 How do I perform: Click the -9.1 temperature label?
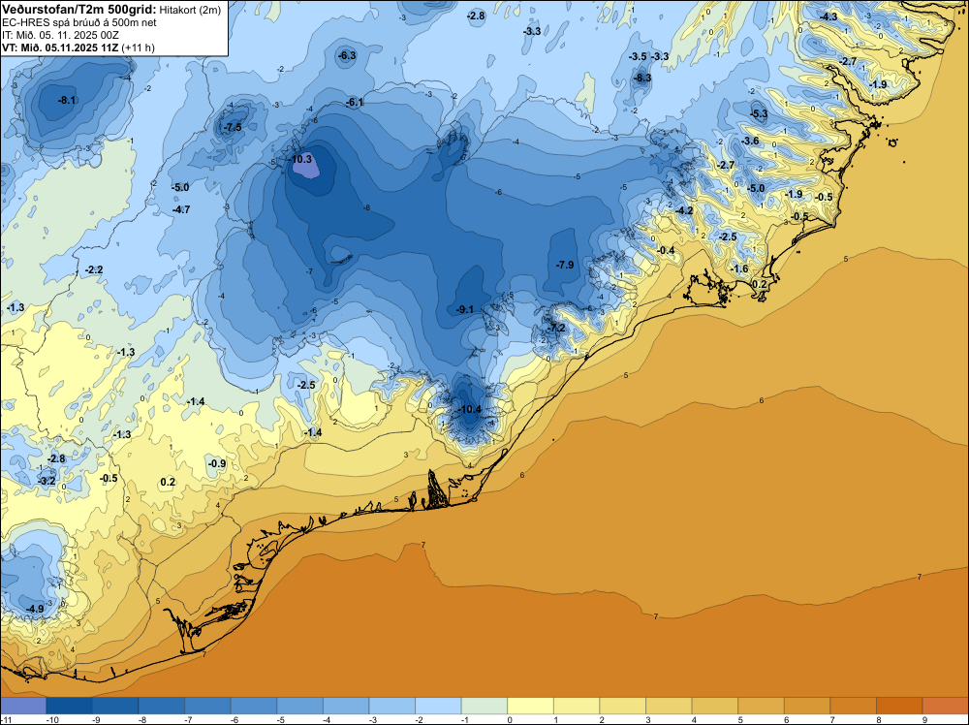click(465, 309)
